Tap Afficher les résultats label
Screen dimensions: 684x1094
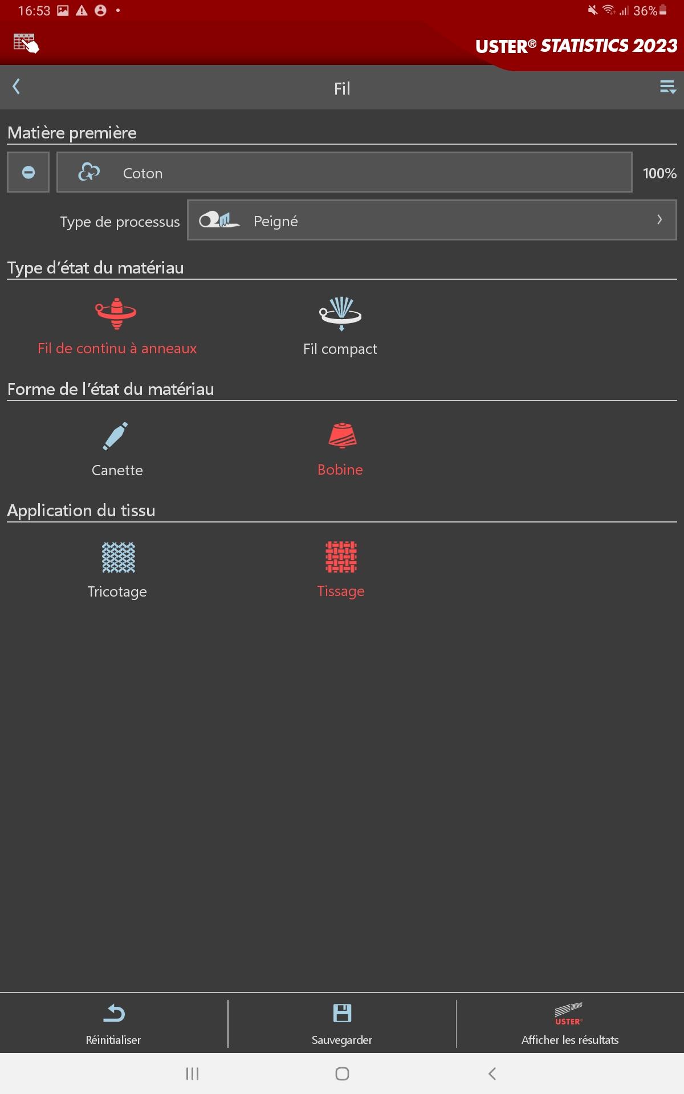tap(570, 1040)
